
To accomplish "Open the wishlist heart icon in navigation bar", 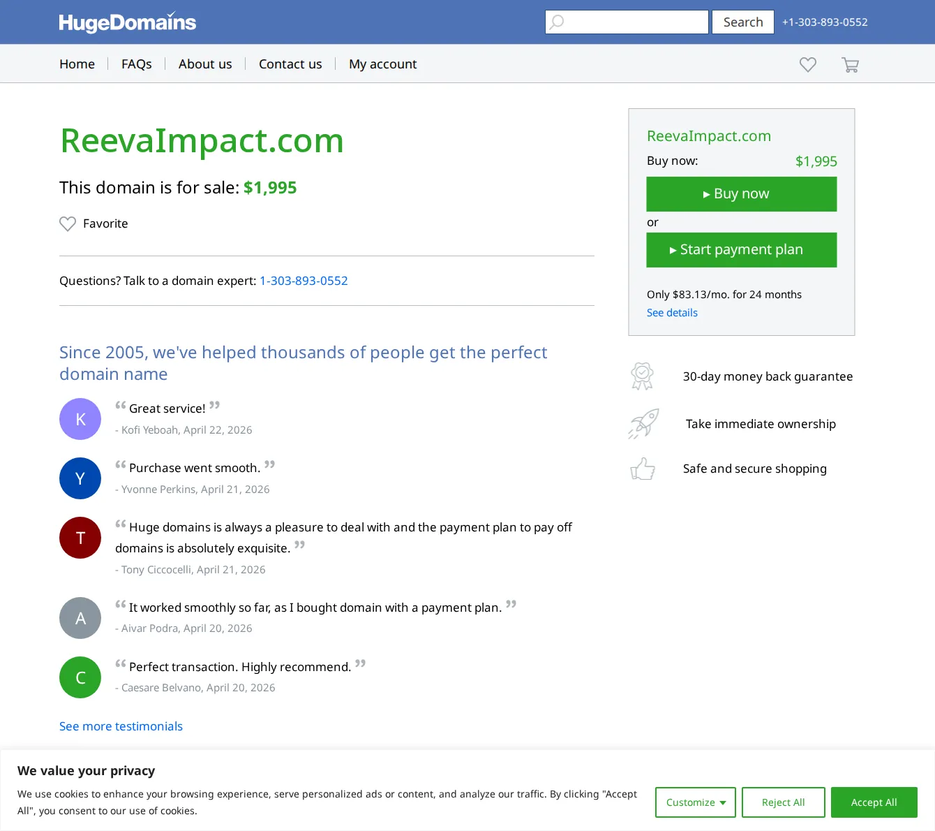I will coord(808,64).
